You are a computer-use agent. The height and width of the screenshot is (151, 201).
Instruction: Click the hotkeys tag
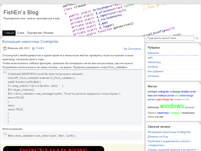click(x=162, y=96)
